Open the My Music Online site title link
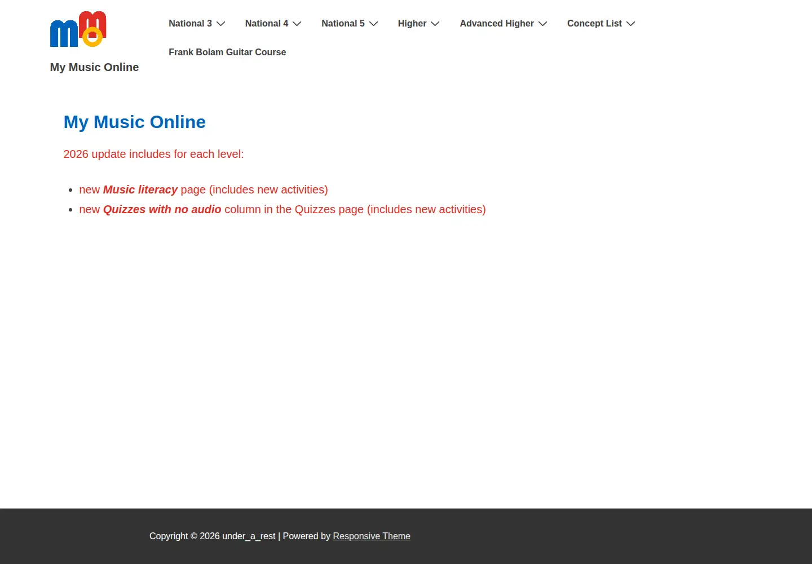Image resolution: width=812 pixels, height=564 pixels. point(94,67)
